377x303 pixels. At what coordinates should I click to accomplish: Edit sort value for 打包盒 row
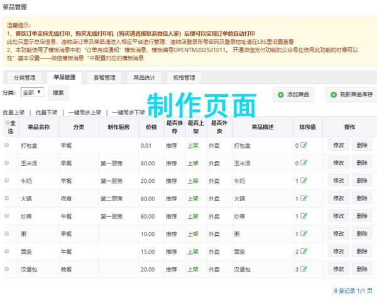(x=303, y=145)
